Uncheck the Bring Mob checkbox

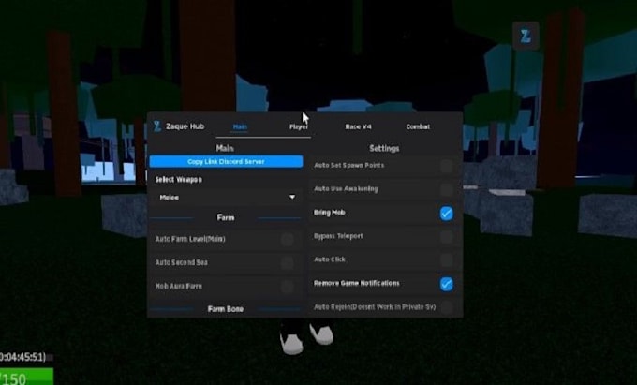pyautogui.click(x=446, y=214)
